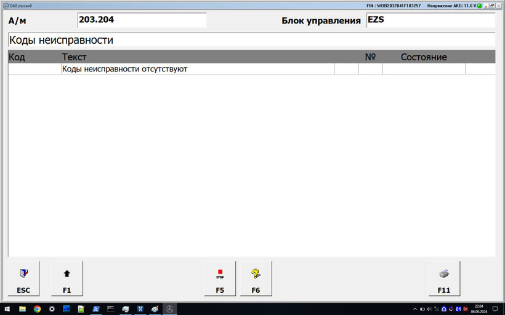Restore down the DAS window
Viewport: 505px width, 315px height.
(x=492, y=6)
